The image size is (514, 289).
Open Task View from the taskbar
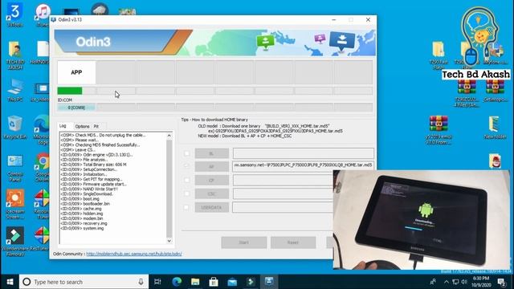(157, 282)
